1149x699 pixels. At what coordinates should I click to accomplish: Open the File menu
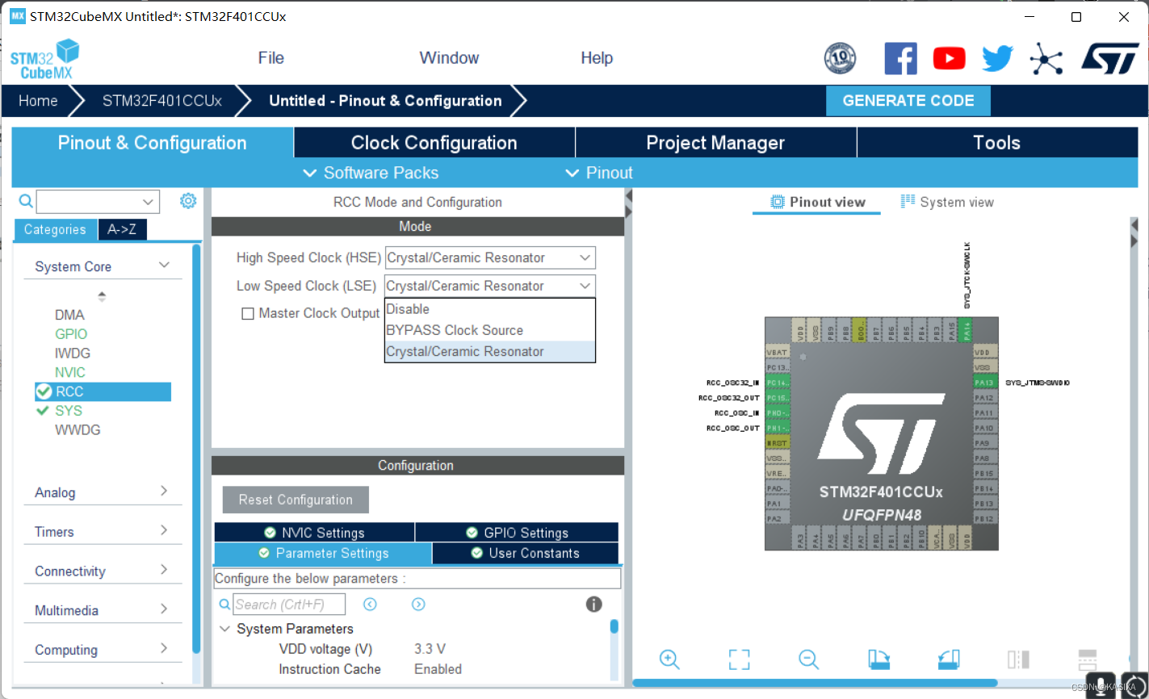271,58
